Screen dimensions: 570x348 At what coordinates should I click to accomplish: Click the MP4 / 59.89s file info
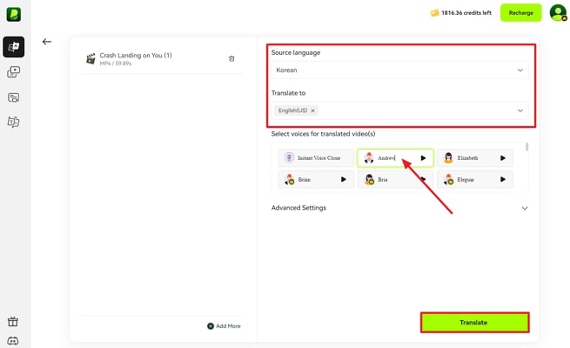(x=116, y=64)
